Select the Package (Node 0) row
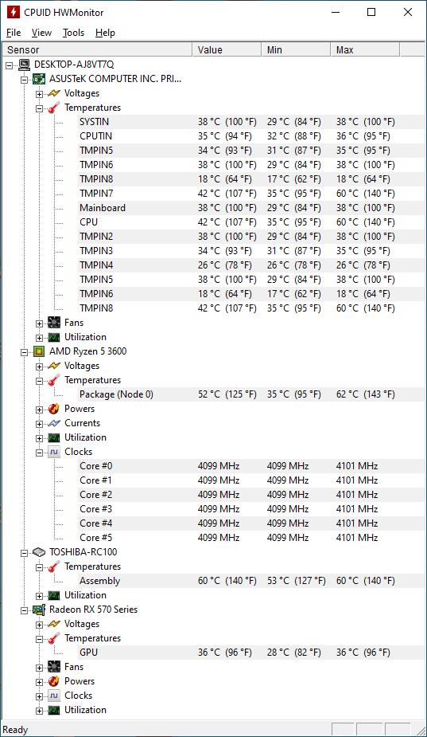Viewport: 427px width, 737px height. (251, 394)
